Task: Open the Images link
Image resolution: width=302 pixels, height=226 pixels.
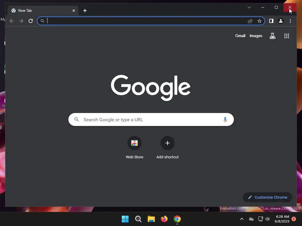Action: (x=256, y=36)
